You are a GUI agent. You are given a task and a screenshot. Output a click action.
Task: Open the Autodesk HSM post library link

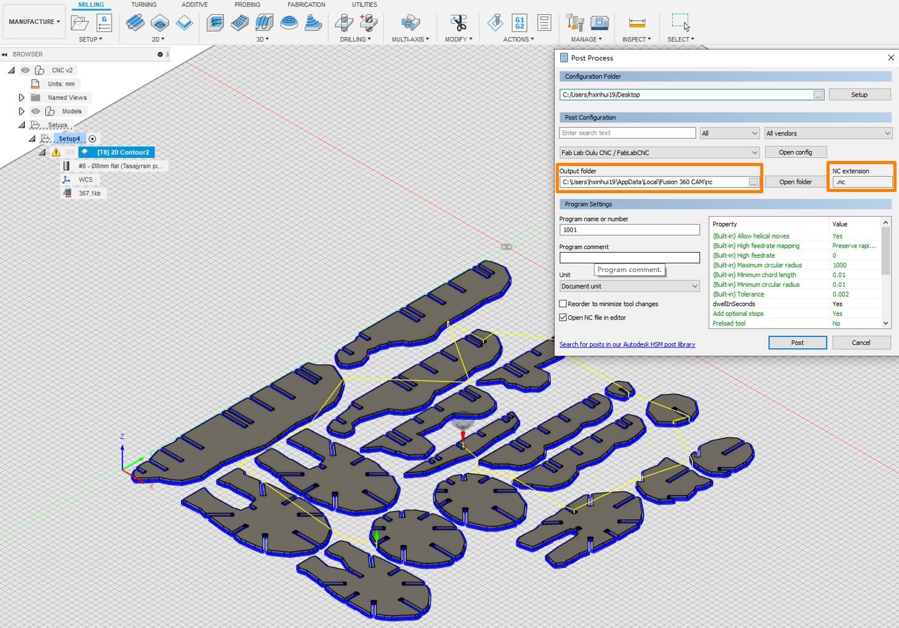coord(627,344)
